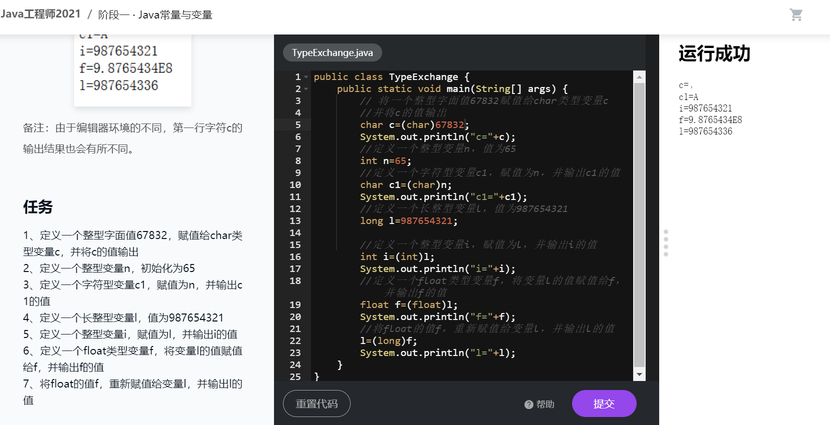Click the 运行成功 result heading
The image size is (830, 425).
pos(714,53)
